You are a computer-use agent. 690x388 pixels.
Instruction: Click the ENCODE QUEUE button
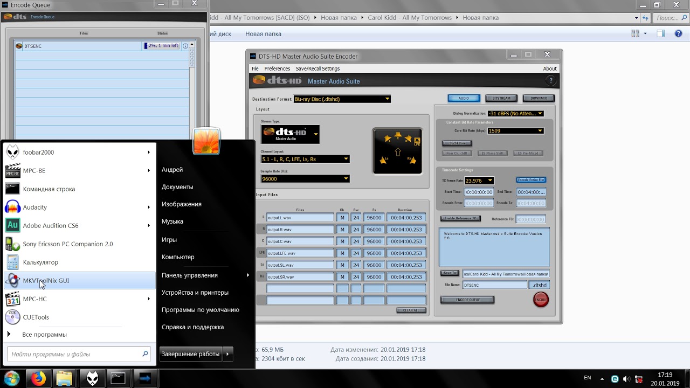click(467, 300)
